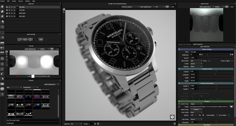Screen dimensions: 236x126
Task: Enable the Unpremultiply checkbox
Action: coord(217,115)
